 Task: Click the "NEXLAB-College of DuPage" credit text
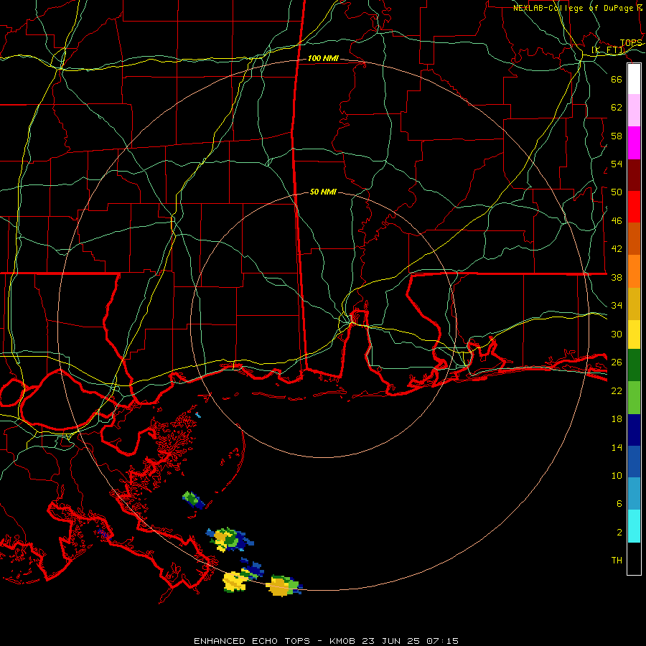point(574,8)
